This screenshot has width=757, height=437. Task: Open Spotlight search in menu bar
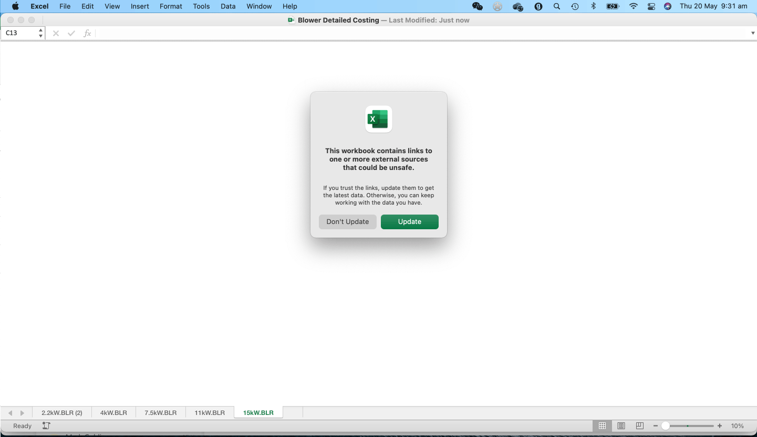(557, 6)
